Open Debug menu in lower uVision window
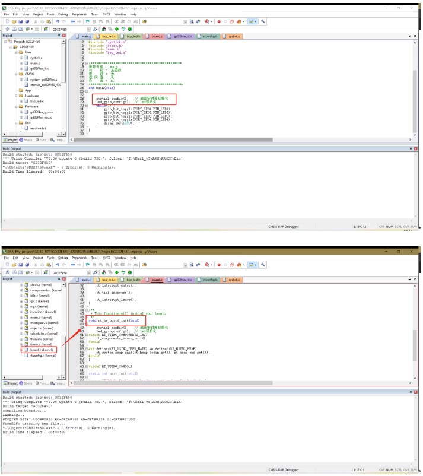 click(x=63, y=258)
